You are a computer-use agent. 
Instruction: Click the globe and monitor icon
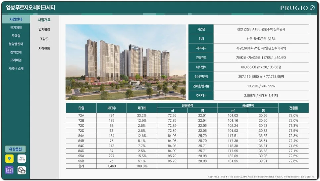point(22,170)
